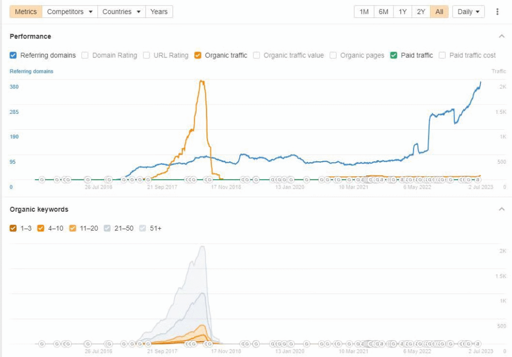Viewport: 512px width, 357px height.
Task: Select the 1M time range
Action: tap(364, 11)
